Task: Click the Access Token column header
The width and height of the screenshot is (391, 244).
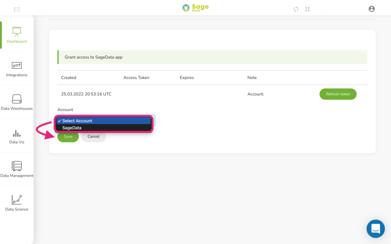Action: coord(136,78)
